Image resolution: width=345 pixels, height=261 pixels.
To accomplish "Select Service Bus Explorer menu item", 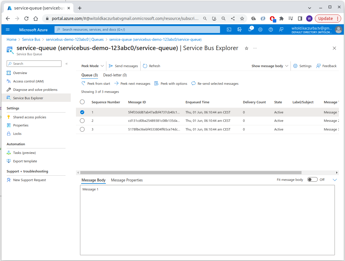I will point(36,98).
